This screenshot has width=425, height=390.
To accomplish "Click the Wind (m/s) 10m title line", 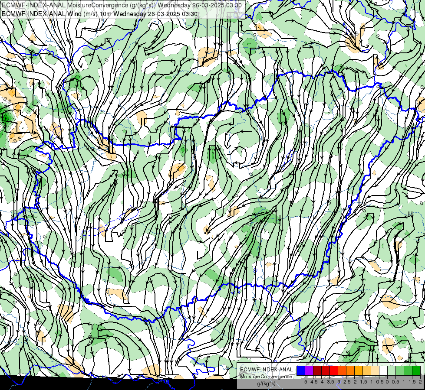I will [x=99, y=14].
